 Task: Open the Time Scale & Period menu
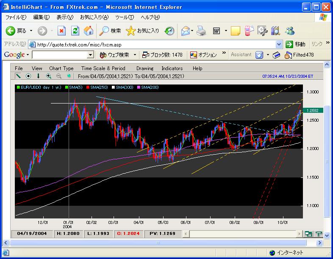coord(103,68)
